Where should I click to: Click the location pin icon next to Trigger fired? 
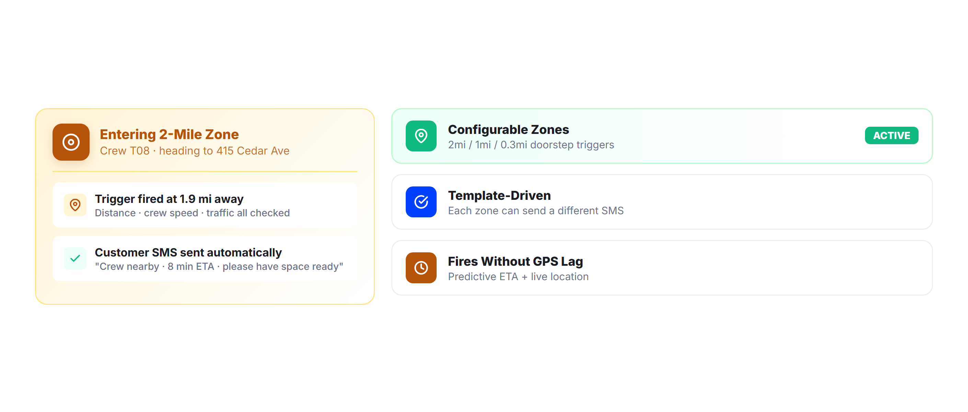click(x=75, y=205)
